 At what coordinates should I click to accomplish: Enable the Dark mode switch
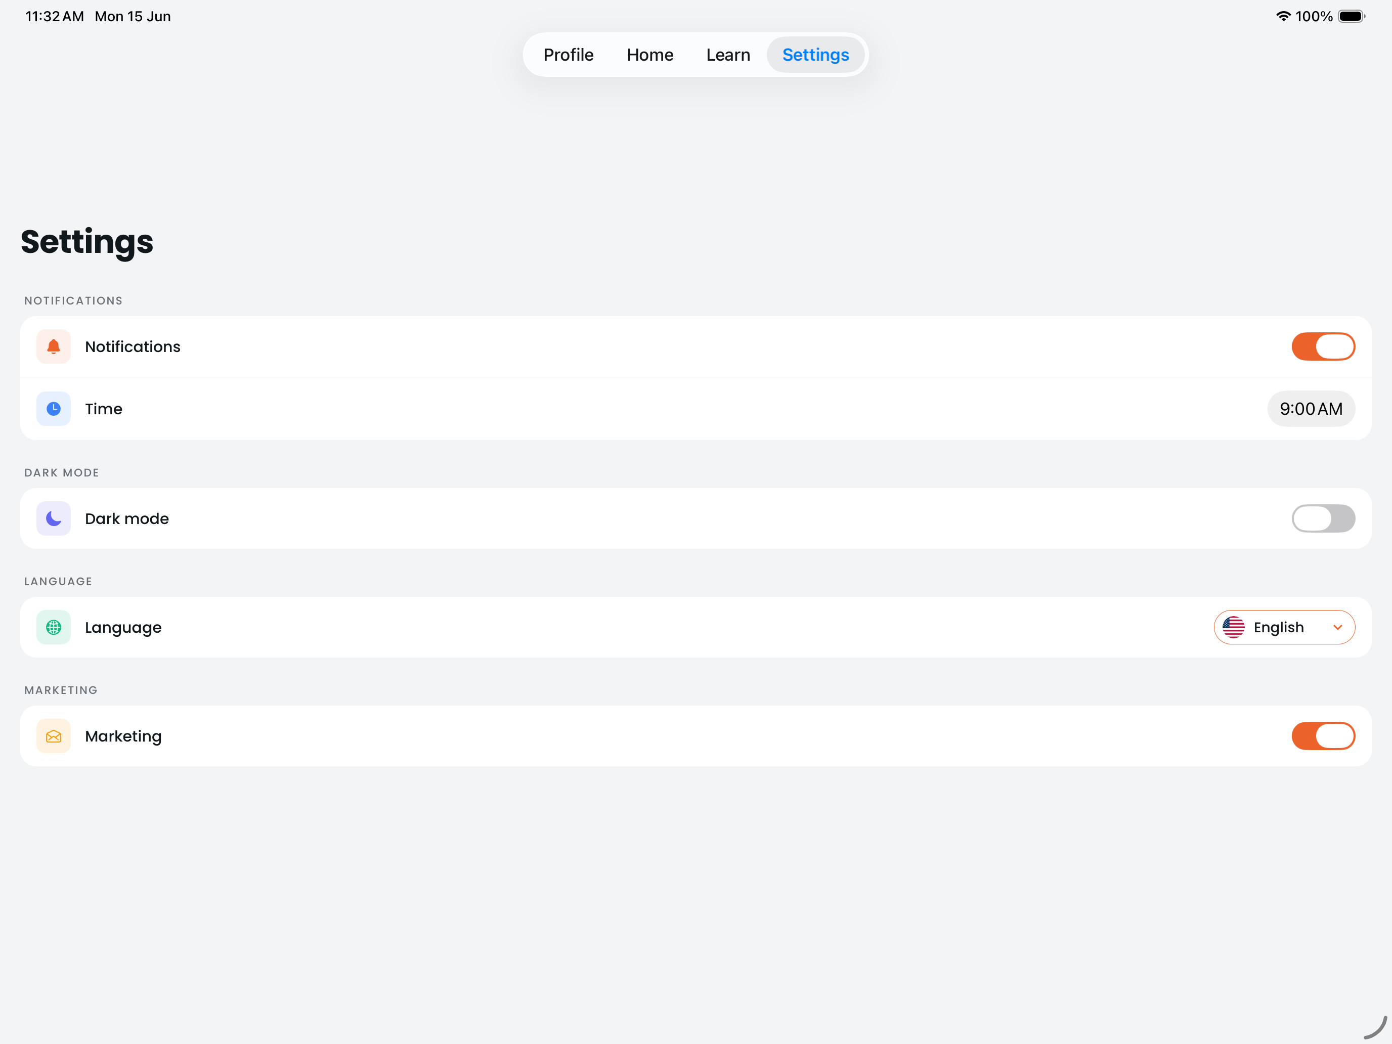click(x=1323, y=518)
